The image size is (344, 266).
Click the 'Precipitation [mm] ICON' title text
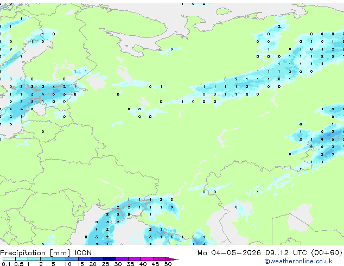46,253
